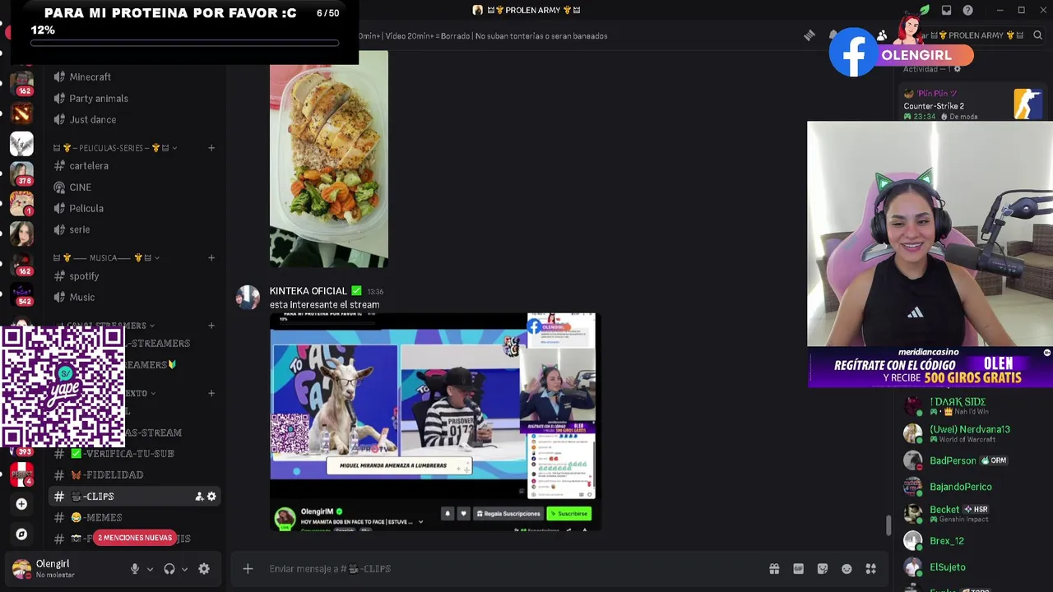Open BadPerson member avatar
This screenshot has height=592, width=1053.
point(912,460)
